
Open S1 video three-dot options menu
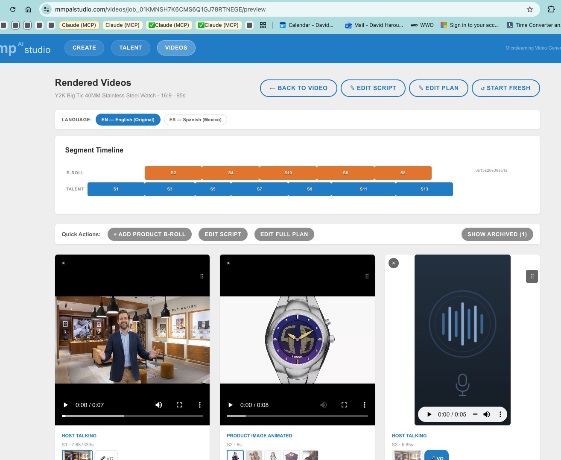pos(199,405)
